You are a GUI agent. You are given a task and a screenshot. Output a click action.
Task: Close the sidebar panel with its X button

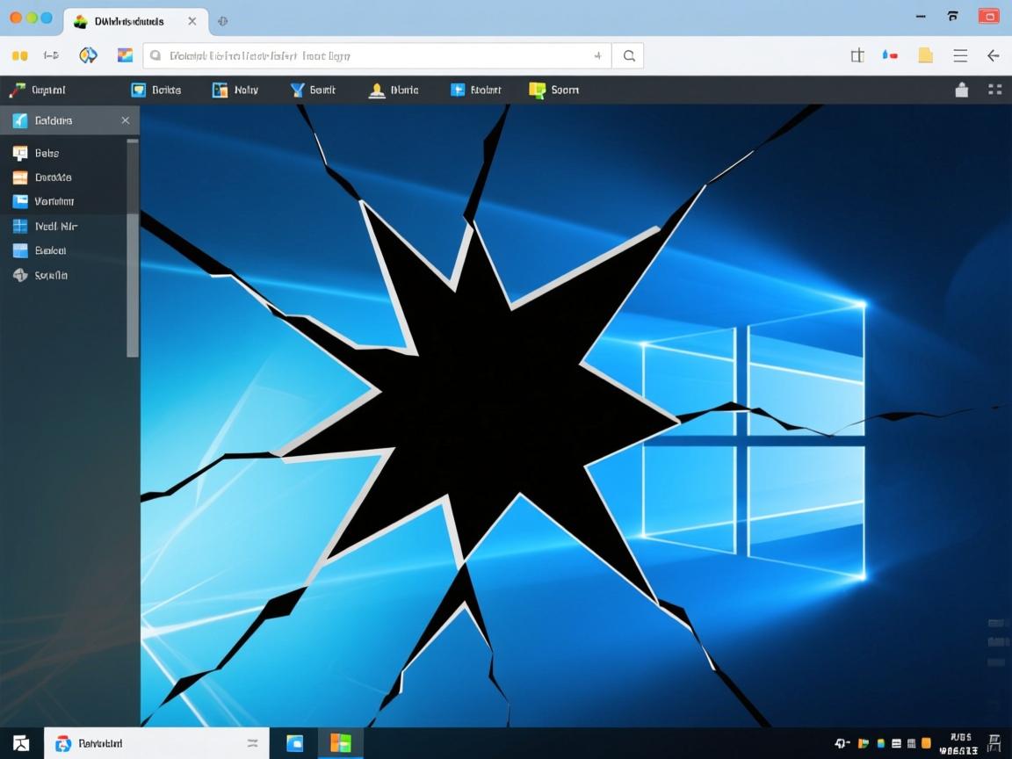pyautogui.click(x=125, y=120)
